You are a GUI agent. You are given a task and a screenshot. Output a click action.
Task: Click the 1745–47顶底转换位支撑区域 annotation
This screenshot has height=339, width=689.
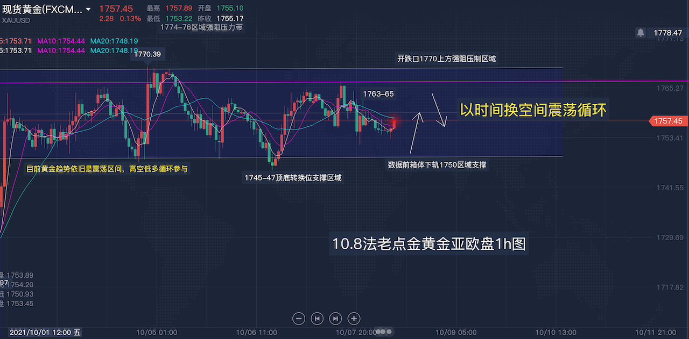293,177
